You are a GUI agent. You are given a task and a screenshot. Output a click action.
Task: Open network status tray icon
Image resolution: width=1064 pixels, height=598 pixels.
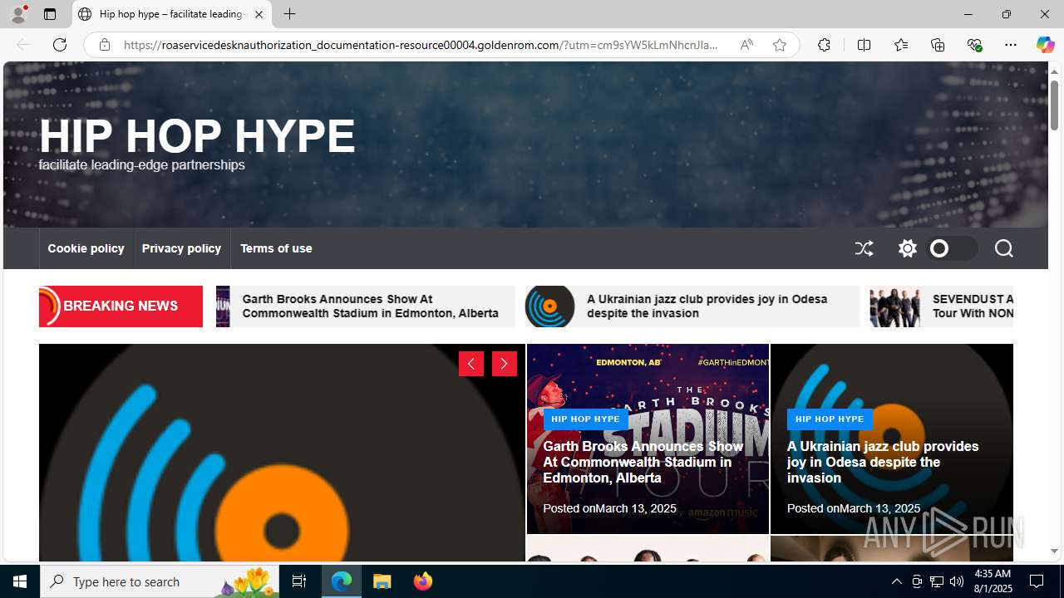point(937,581)
